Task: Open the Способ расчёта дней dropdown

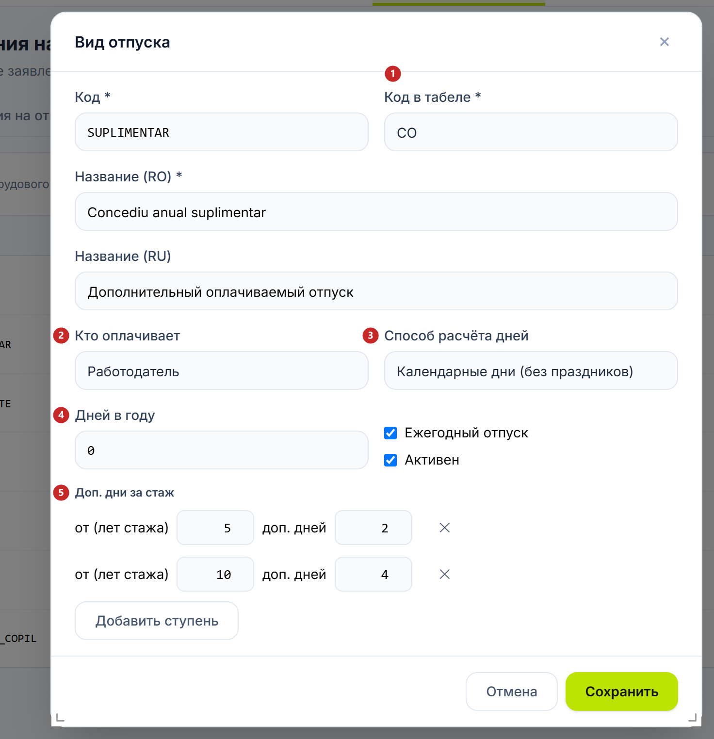Action: pyautogui.click(x=531, y=370)
